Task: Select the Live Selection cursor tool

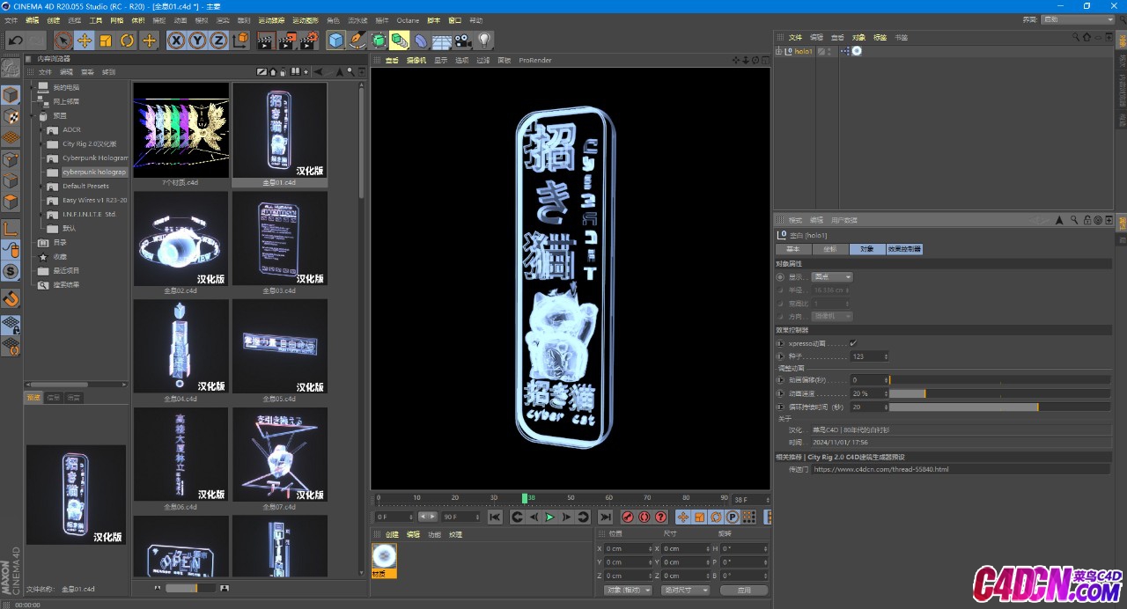Action: tap(63, 40)
